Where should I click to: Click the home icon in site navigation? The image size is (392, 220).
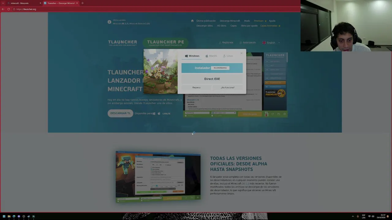(x=192, y=21)
